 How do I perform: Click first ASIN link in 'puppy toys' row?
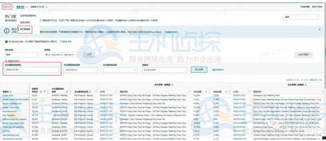[x=106, y=96]
